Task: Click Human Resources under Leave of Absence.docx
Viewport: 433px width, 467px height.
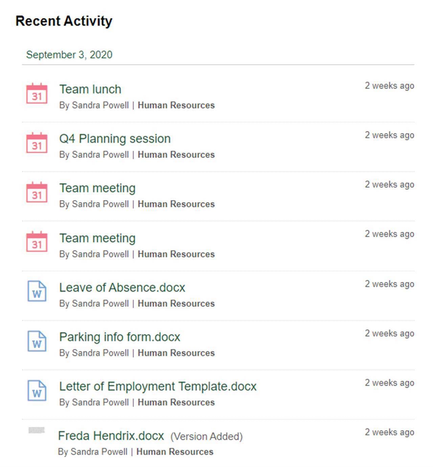Action: [176, 304]
